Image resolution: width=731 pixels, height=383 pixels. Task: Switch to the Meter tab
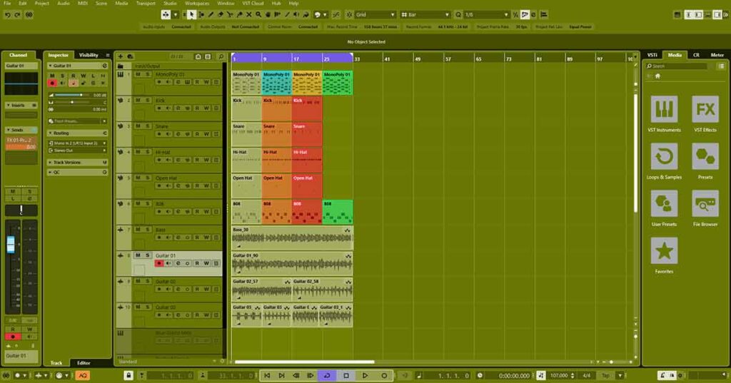[717, 55]
